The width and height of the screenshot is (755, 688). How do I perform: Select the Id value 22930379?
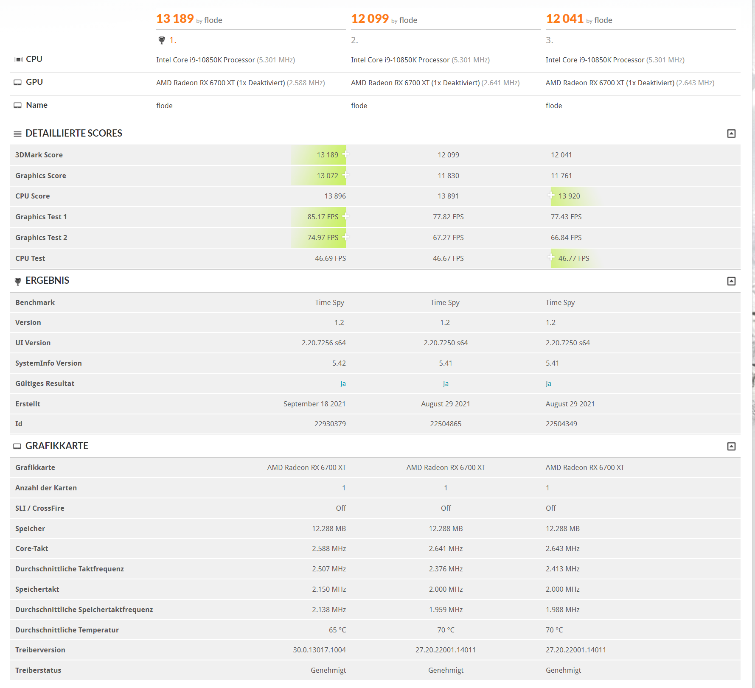[x=330, y=424]
